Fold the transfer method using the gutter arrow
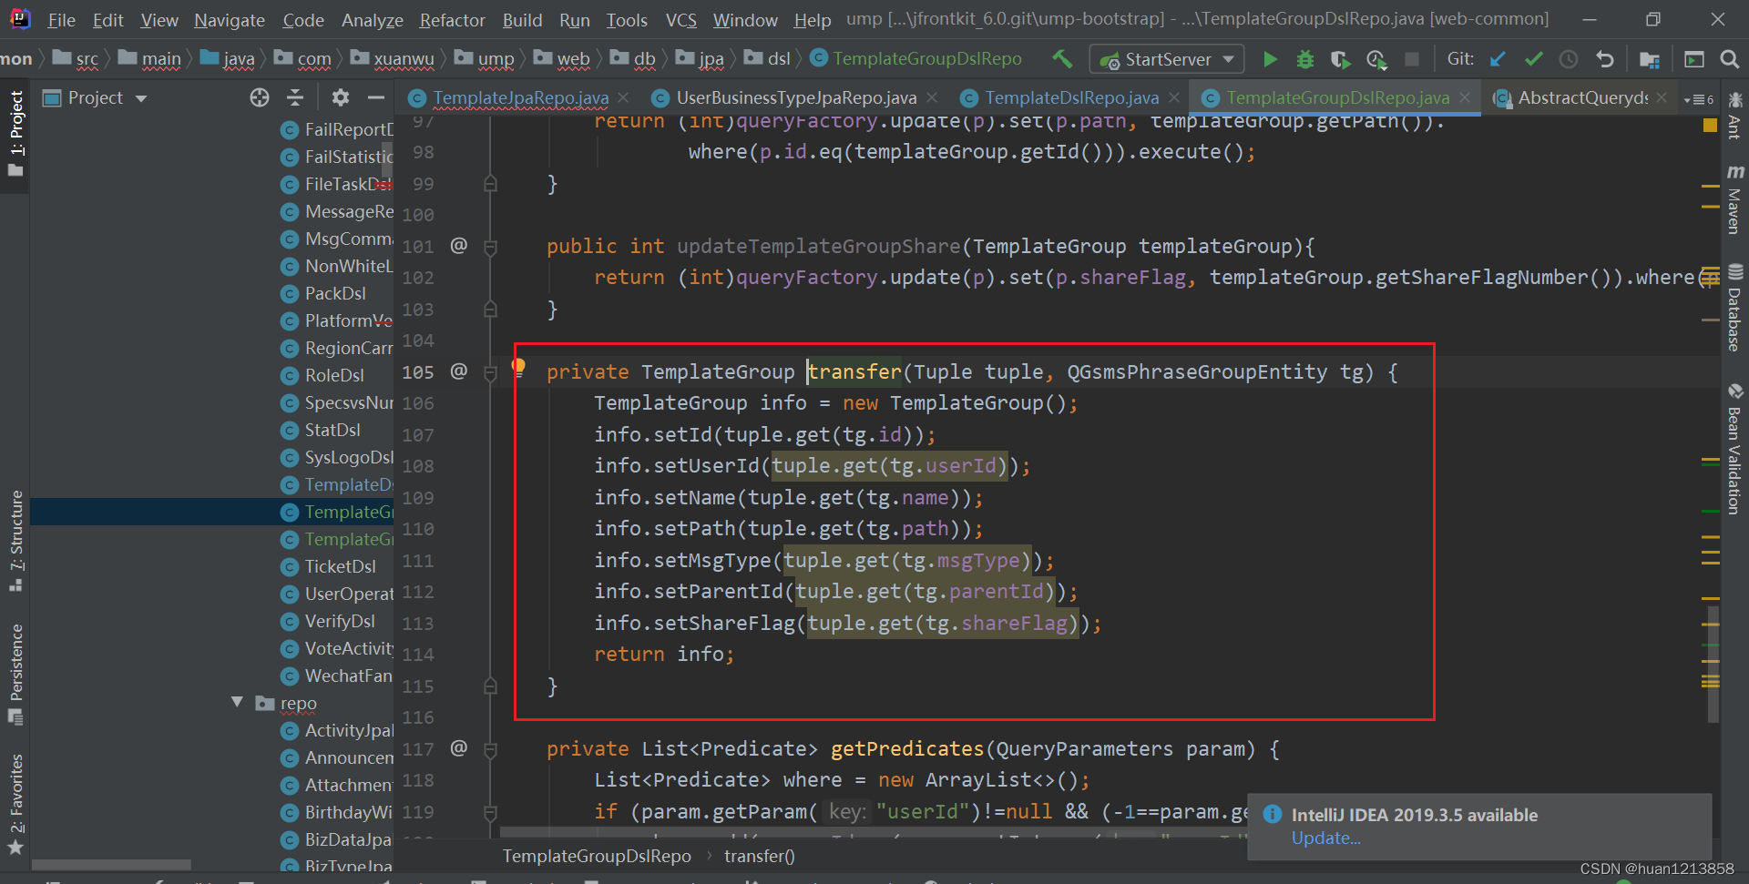The width and height of the screenshot is (1749, 884). (x=490, y=371)
